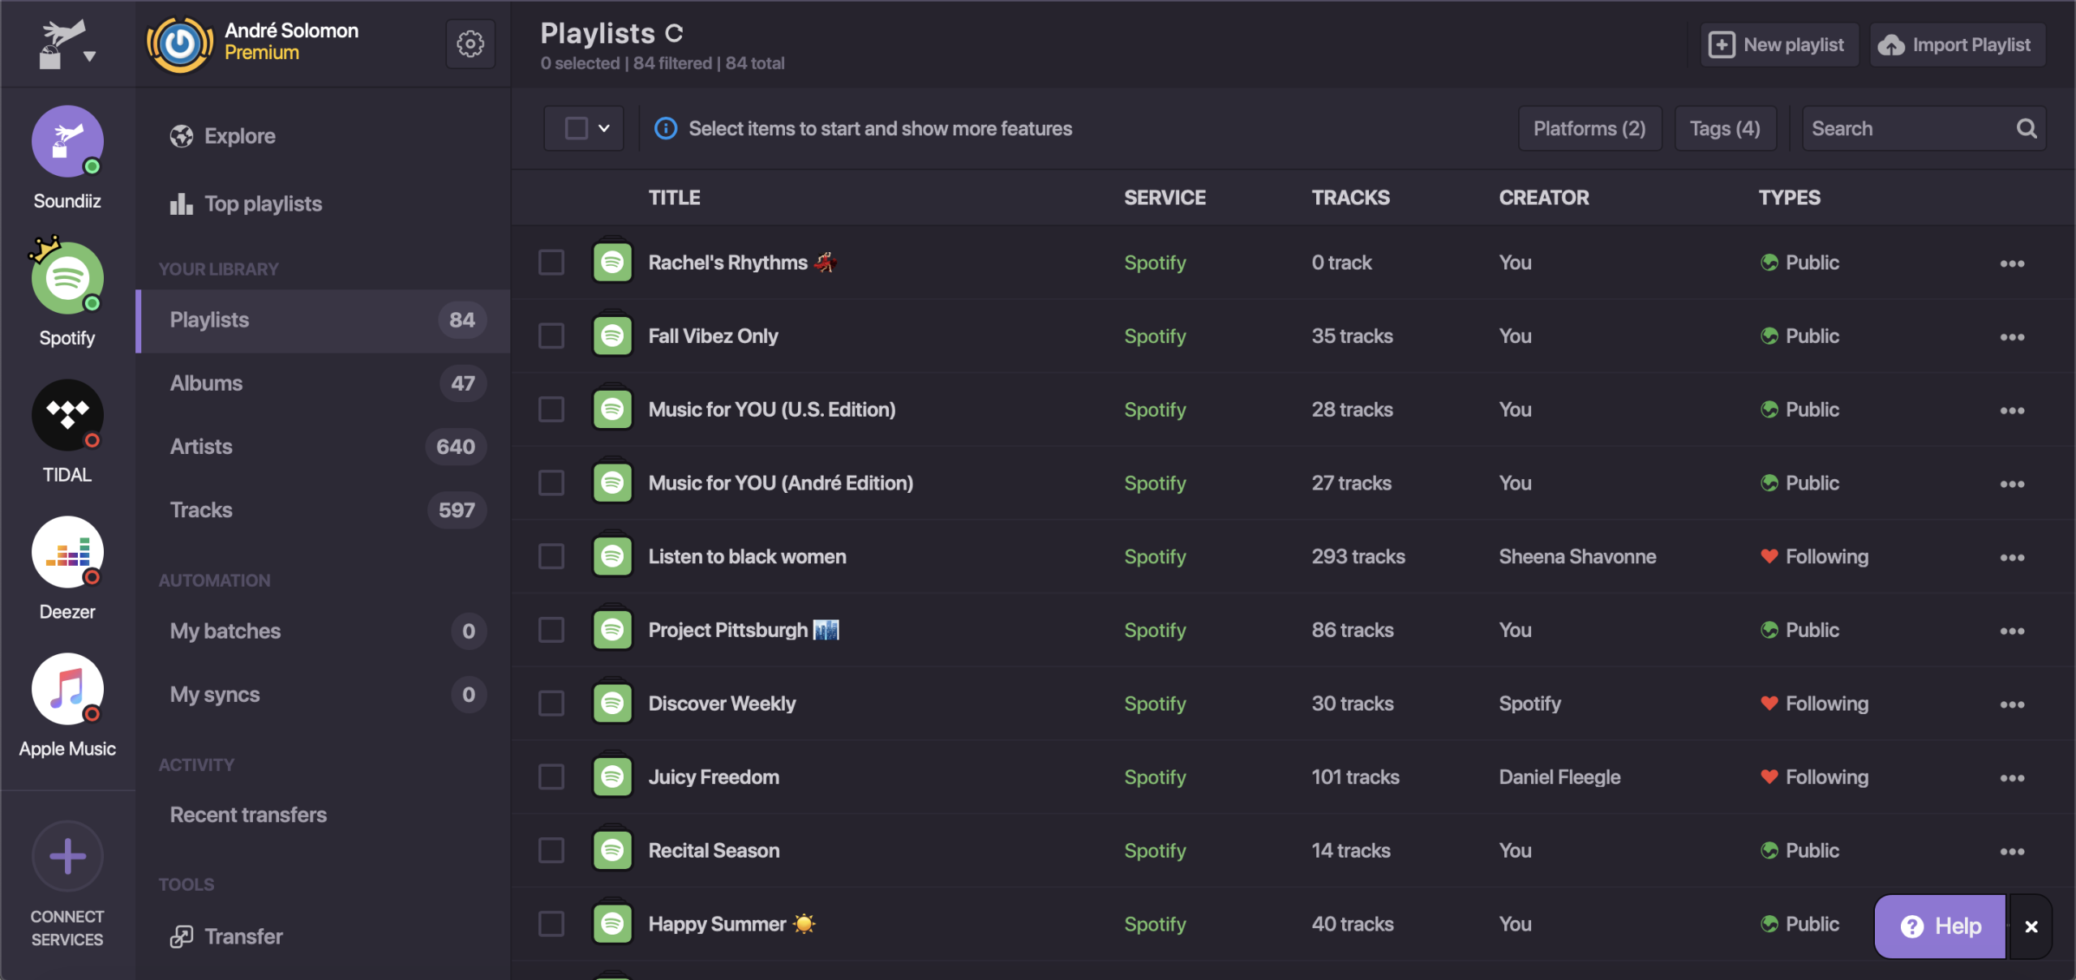Open the Explore menu item
2076x980 pixels.
tap(223, 135)
